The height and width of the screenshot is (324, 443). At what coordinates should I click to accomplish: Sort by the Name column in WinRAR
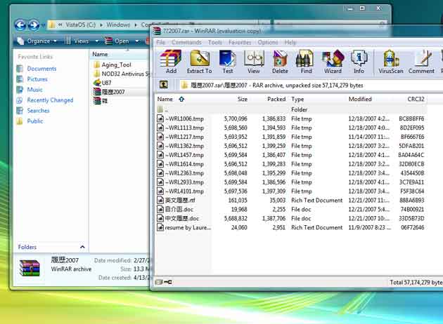[x=165, y=99]
